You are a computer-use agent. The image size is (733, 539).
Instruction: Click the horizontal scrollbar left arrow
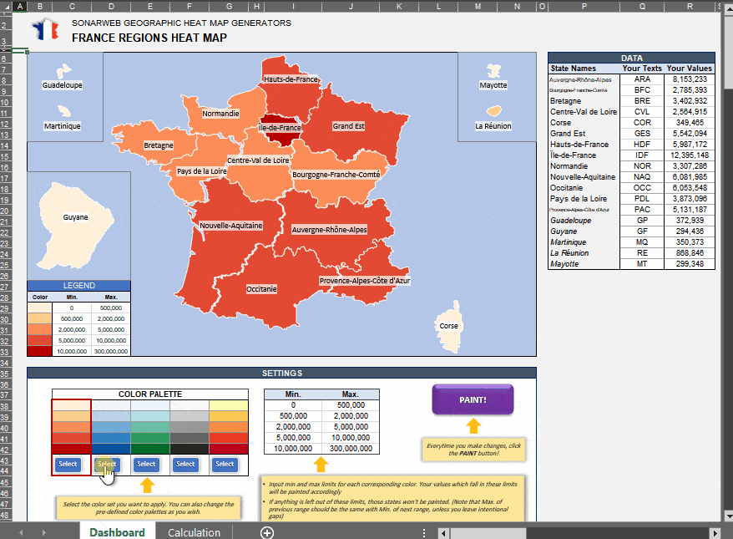click(x=443, y=533)
